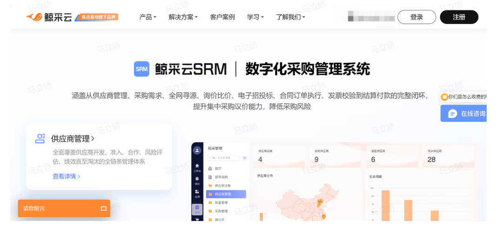This screenshot has height=227, width=502.
Task: Open 工作台 home icon in the dark sidebar
Action: click(197, 168)
